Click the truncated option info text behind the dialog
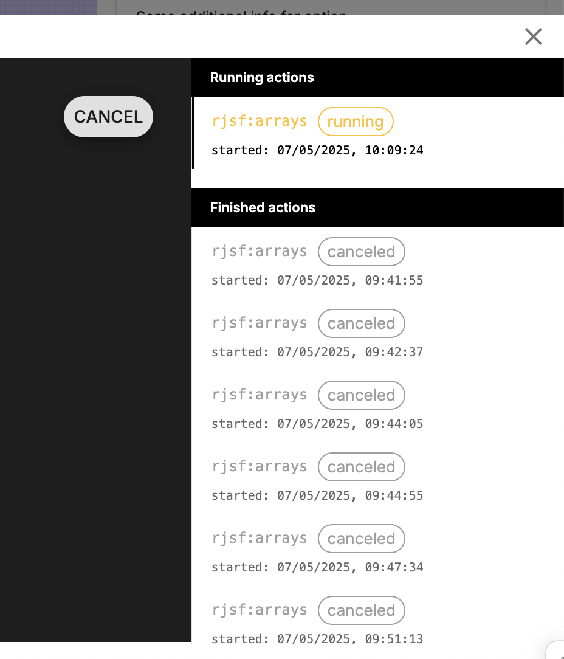The height and width of the screenshot is (659, 564). tap(242, 12)
